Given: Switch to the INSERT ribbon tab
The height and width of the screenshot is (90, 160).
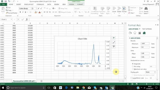Looking at the screenshot, I should [x=18, y=4].
